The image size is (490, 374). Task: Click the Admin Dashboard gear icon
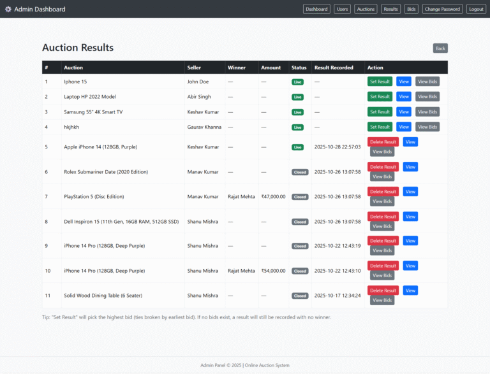click(x=8, y=9)
